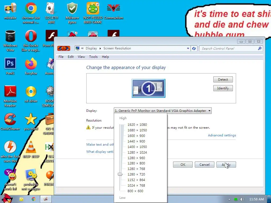
Task: Expand the address bar history dropdown arrow
Action: 188,49
